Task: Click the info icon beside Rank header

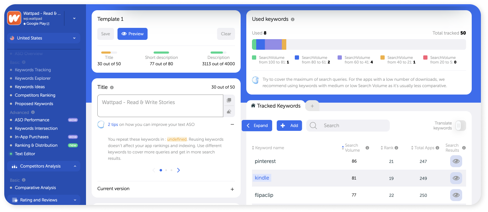Action: coord(396,148)
